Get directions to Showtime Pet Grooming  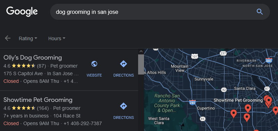pyautogui.click(x=124, y=111)
